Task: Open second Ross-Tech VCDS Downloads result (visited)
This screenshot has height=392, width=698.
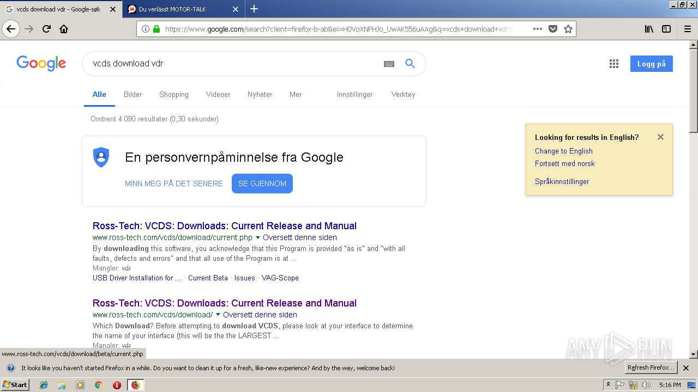Action: [x=224, y=303]
